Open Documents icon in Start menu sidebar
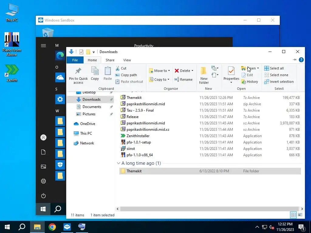Image resolution: width=311 pixels, height=233 pixels. tap(43, 152)
